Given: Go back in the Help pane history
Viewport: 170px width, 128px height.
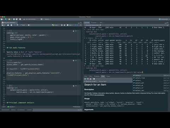Looking at the screenshot, I should (85, 79).
